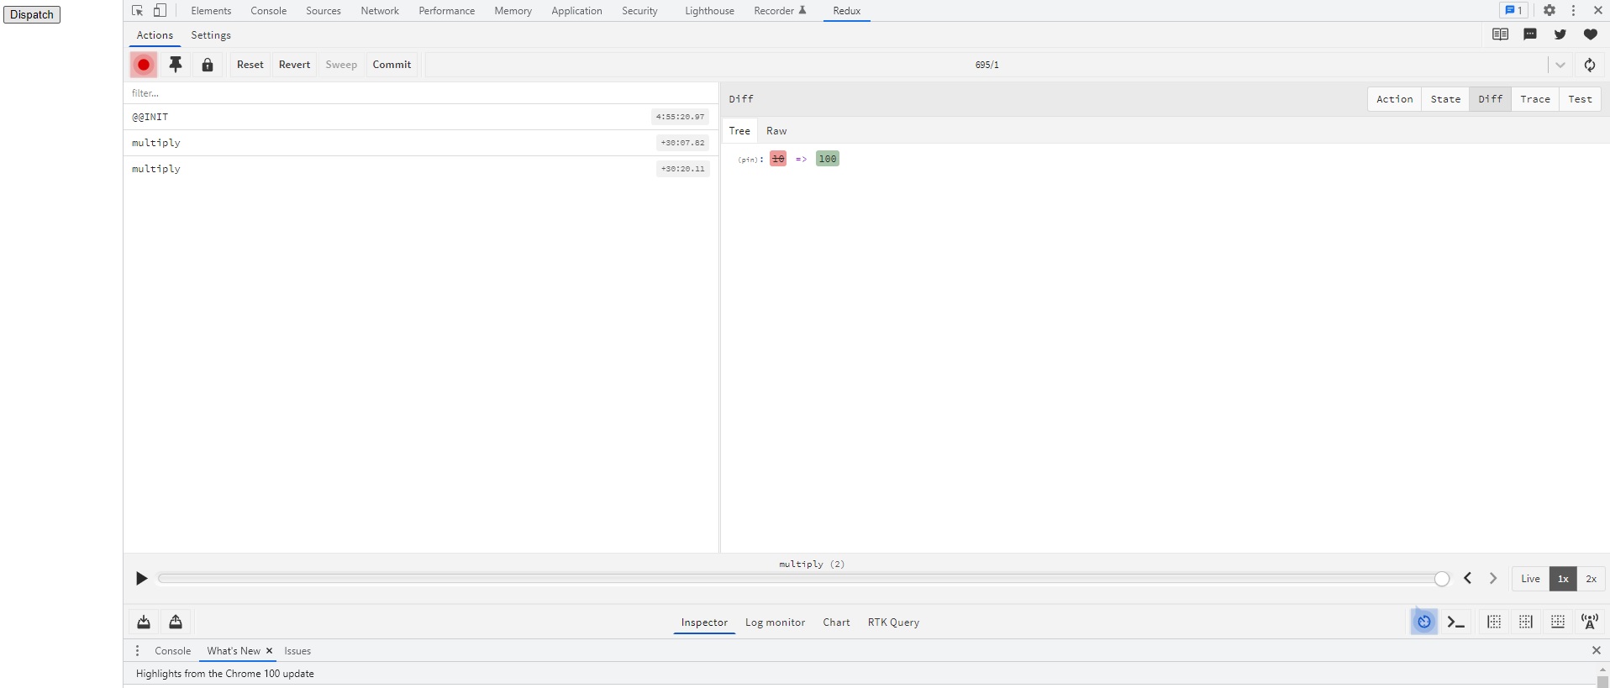Toggle persist state pin icon
Viewport: 1610px width, 688px height.
tap(176, 65)
